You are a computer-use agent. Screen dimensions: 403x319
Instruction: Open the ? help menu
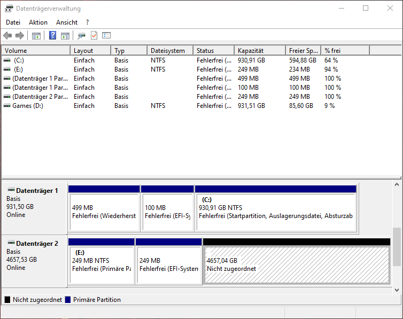87,22
